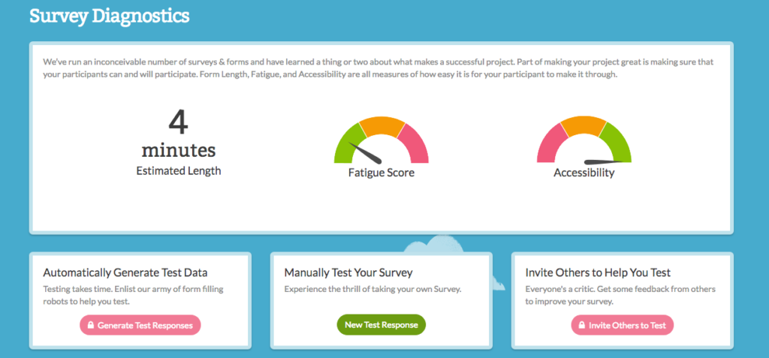This screenshot has height=358, width=769.
Task: Click text 'Experience the thrill of taking your own Survey.'
Action: 372,289
